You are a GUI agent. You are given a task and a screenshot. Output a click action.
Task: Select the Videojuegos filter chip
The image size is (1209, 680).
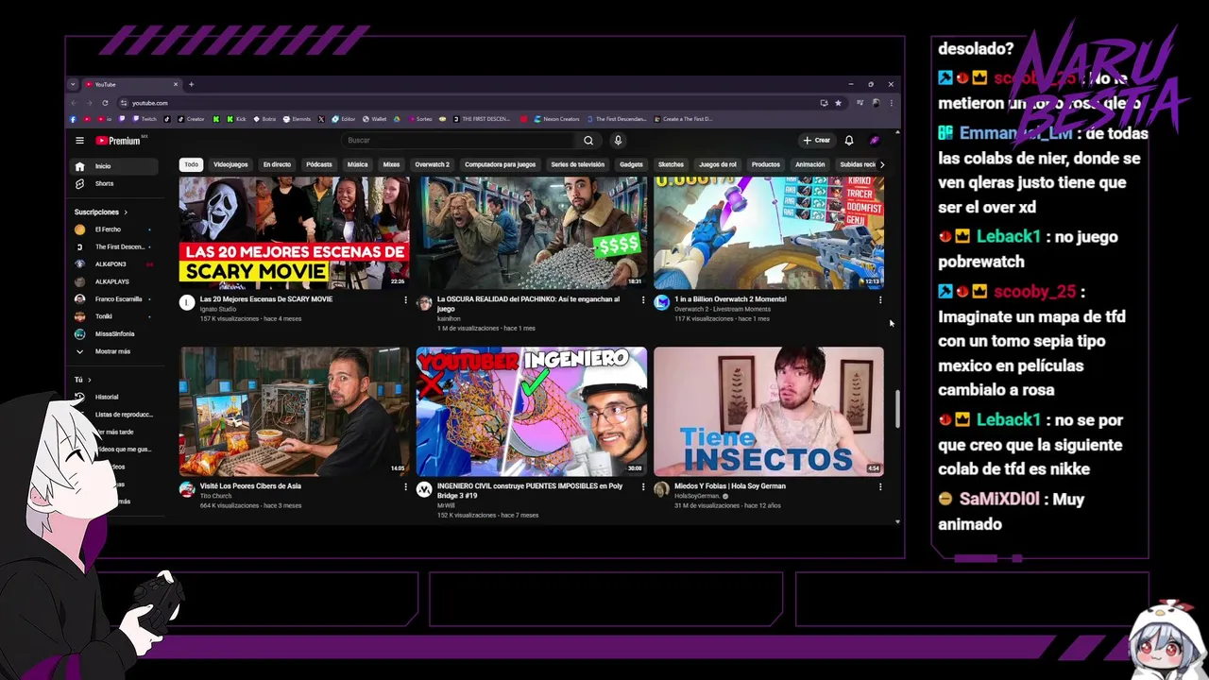coord(230,164)
